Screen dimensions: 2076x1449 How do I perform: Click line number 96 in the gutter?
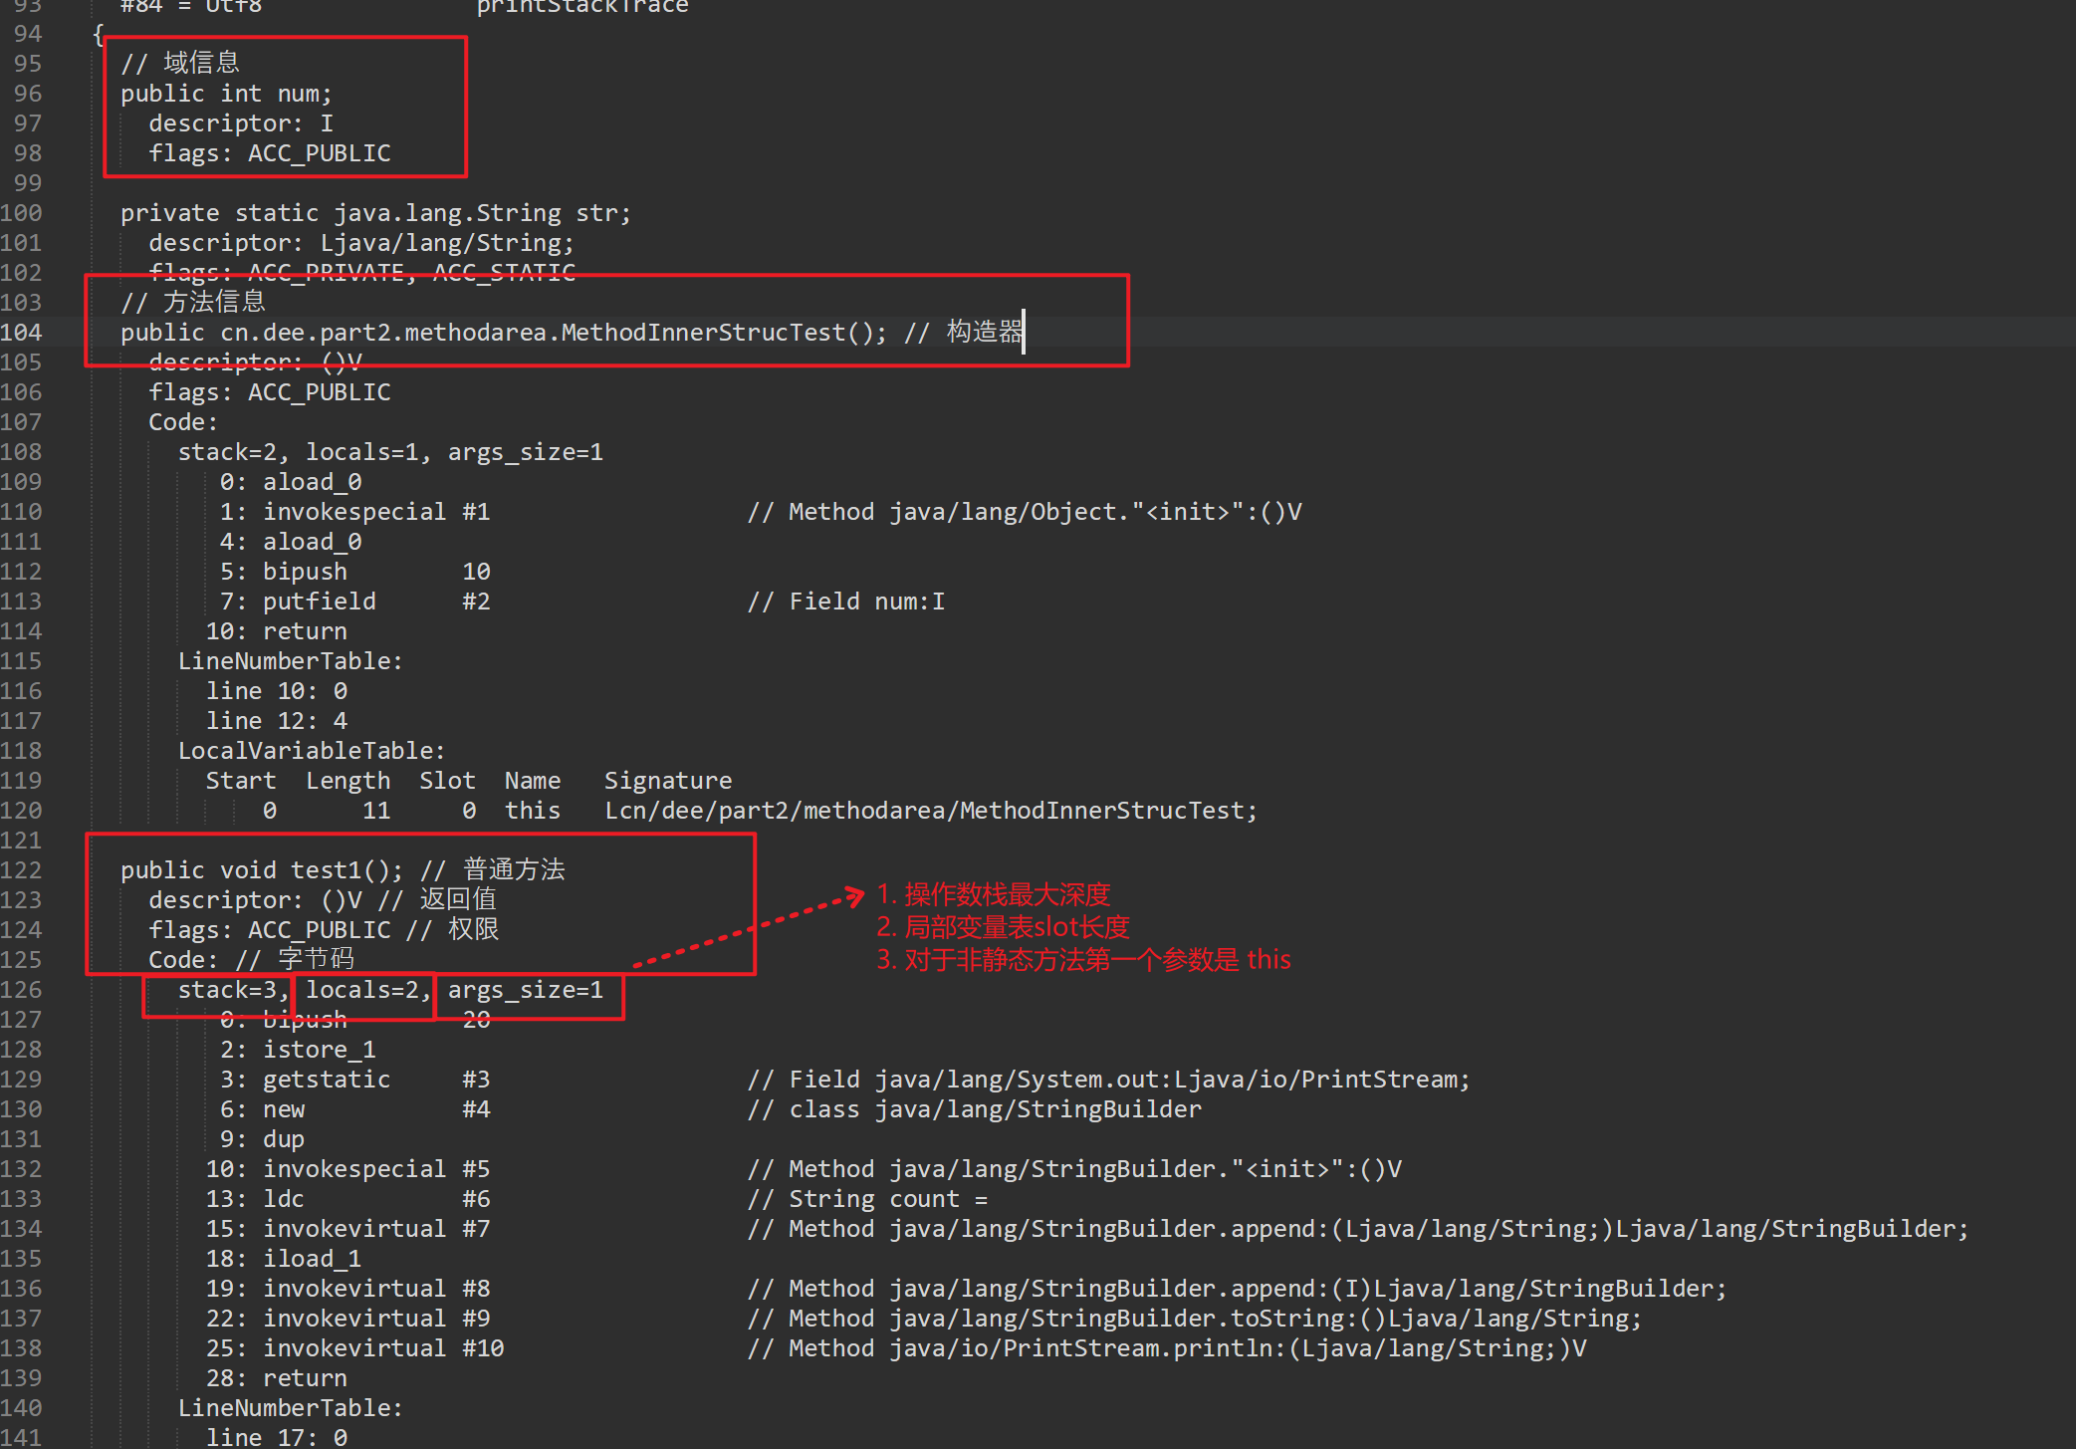click(x=28, y=94)
